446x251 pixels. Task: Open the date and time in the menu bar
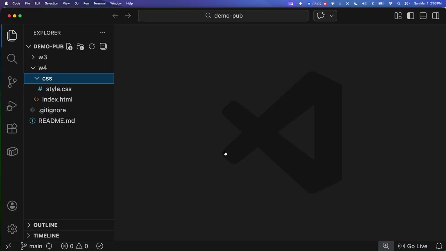[428, 3]
